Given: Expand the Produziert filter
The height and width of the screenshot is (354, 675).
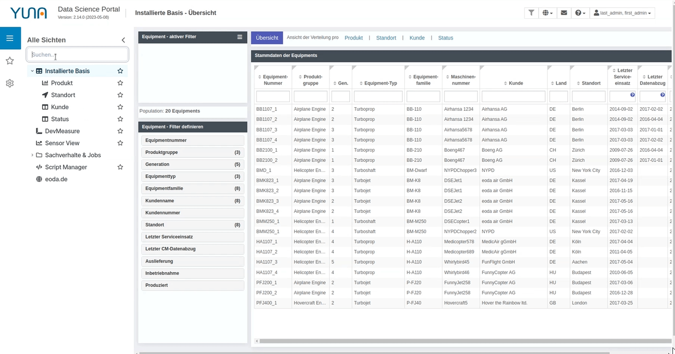Looking at the screenshot, I should coord(193,285).
